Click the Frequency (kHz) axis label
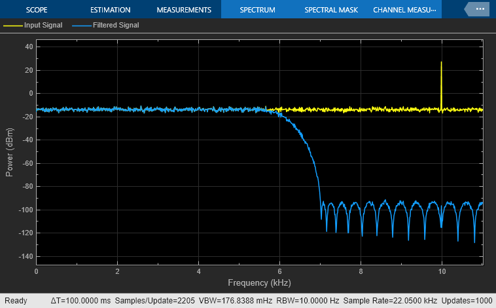Image resolution: width=496 pixels, height=308 pixels. 259,283
